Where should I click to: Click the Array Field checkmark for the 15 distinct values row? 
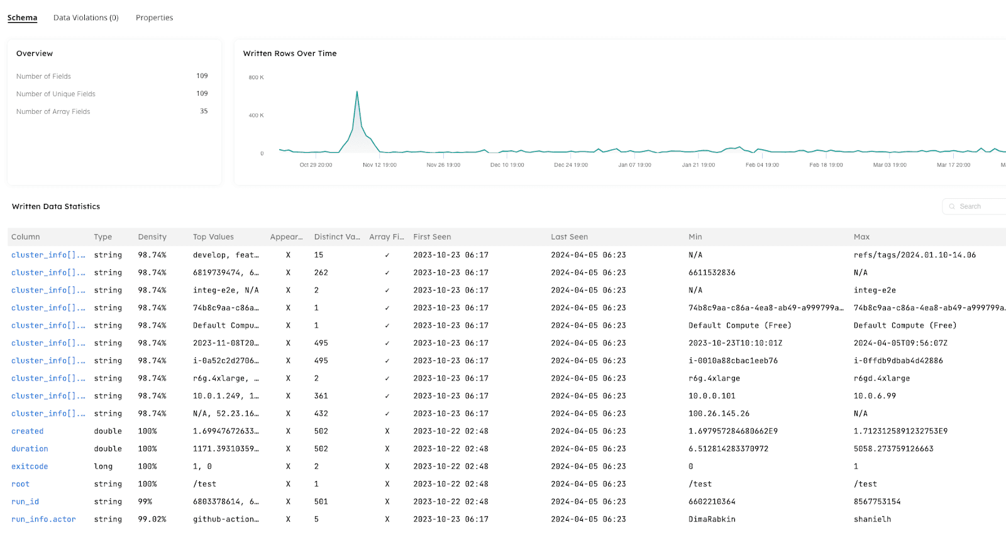tap(387, 255)
